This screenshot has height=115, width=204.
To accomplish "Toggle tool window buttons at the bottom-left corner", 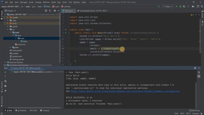I will [x=2, y=113].
